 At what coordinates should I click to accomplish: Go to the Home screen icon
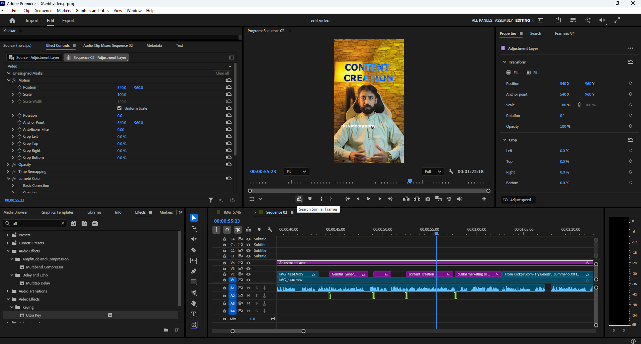tap(12, 20)
